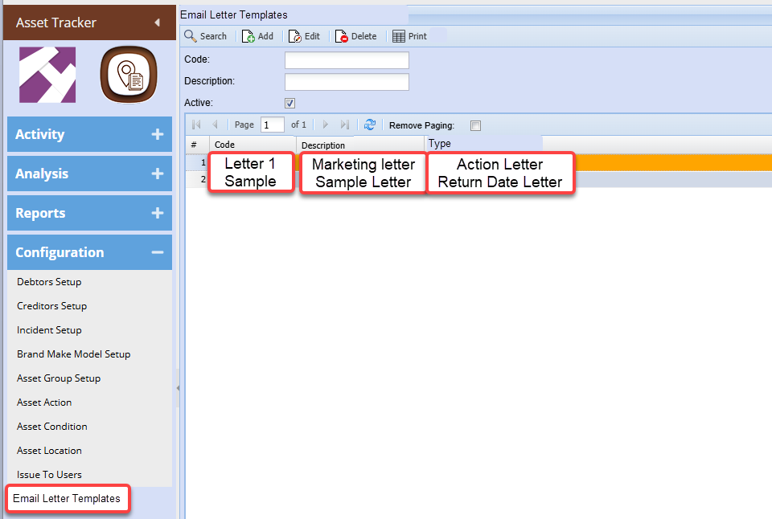
Task: Click the Delete template icon
Action: [342, 36]
